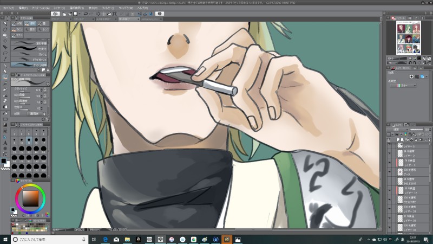Click the Fill toolbar bucket icon

pos(109,14)
